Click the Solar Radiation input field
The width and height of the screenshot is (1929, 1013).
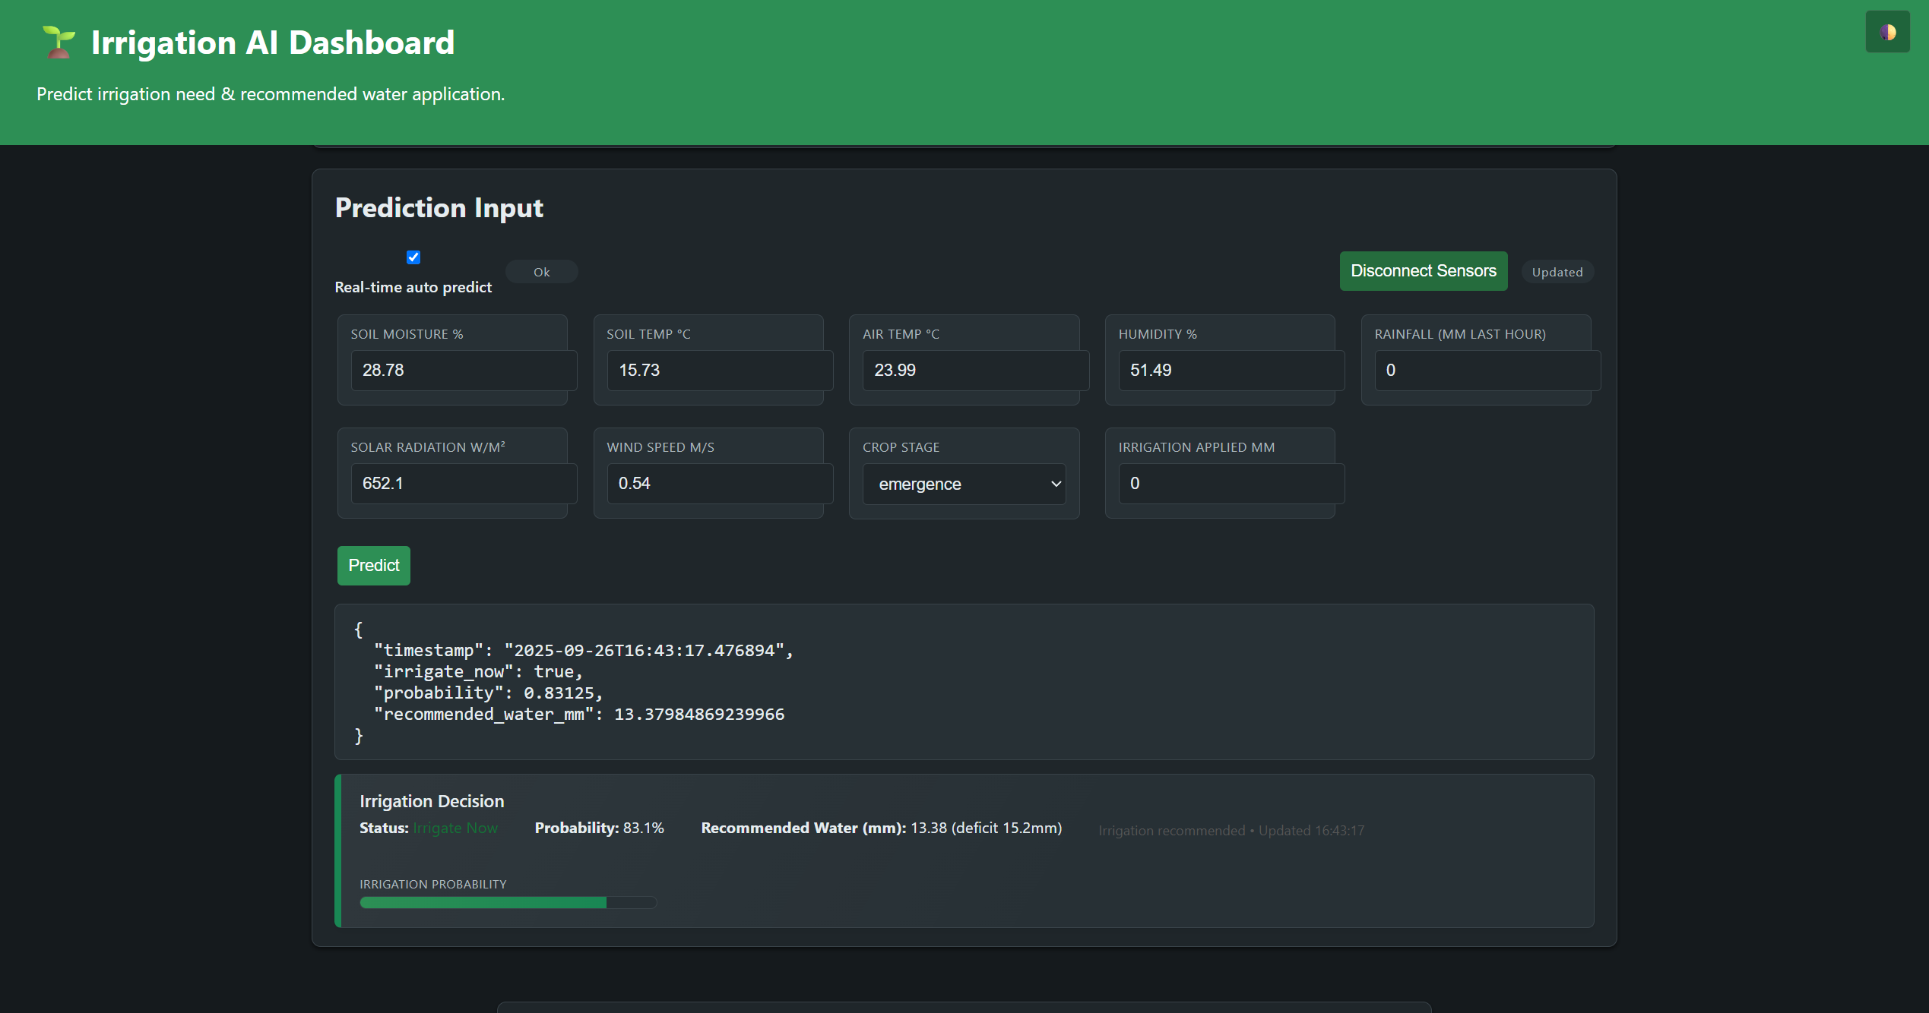[463, 484]
